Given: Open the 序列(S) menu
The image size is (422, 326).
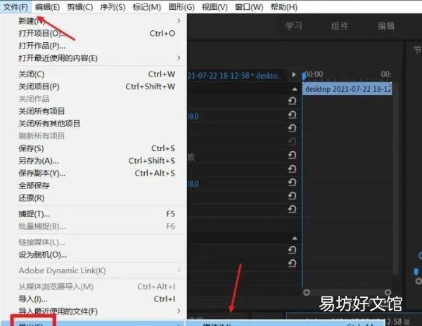Looking at the screenshot, I should [113, 7].
